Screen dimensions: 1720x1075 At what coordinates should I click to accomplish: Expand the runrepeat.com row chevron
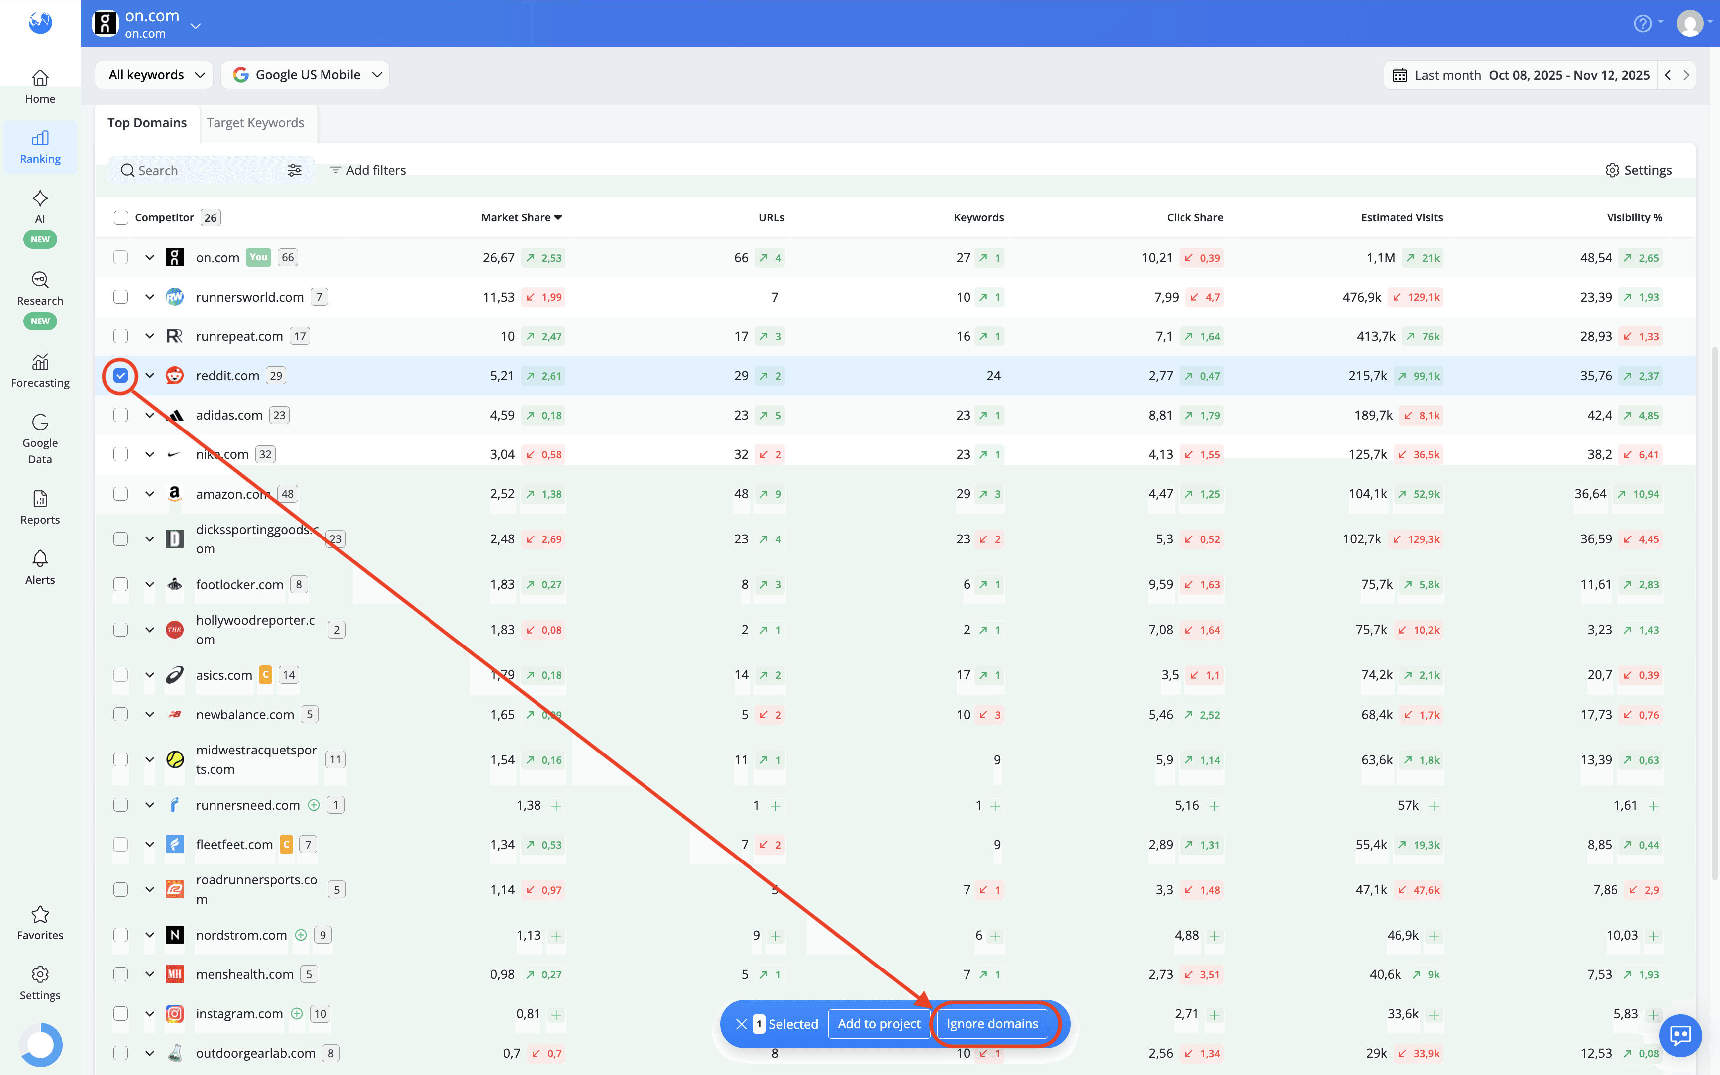click(150, 336)
